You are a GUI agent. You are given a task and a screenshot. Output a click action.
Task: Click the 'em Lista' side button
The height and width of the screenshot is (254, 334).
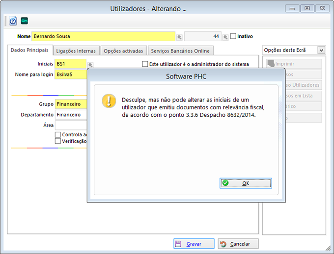(x=304, y=96)
